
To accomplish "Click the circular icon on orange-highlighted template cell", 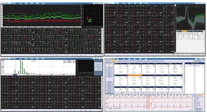I will point(140,77).
